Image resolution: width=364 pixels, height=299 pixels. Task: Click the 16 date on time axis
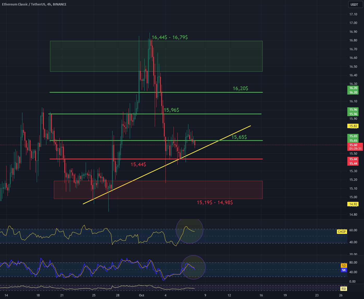click(261, 295)
